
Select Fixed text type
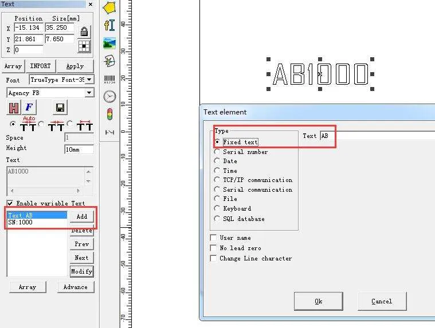click(217, 141)
